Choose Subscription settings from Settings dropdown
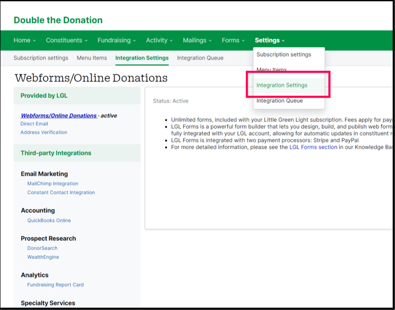Image resolution: width=395 pixels, height=310 pixels. tap(284, 54)
